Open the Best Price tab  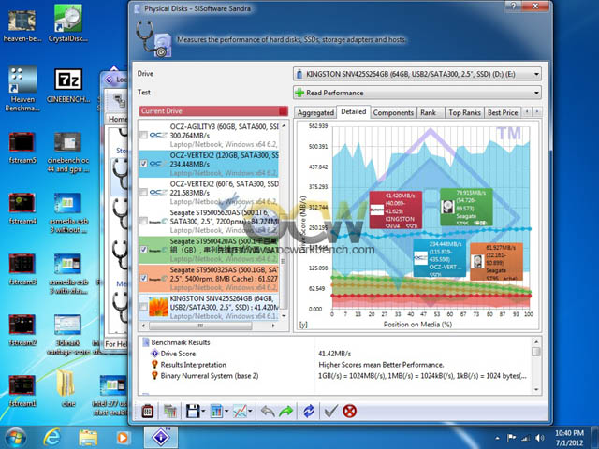(503, 112)
